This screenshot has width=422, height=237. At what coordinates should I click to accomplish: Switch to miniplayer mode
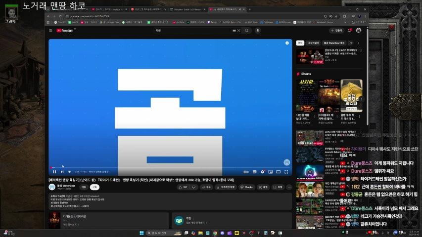point(271,172)
